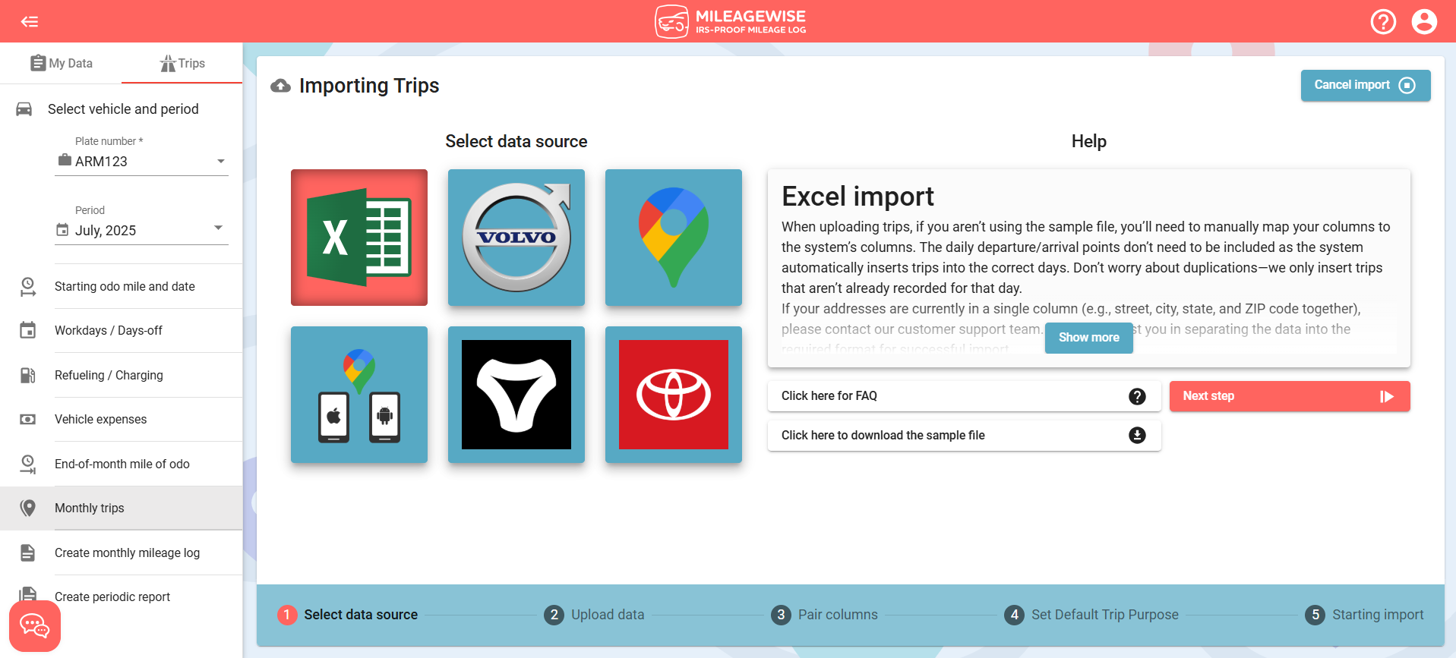Switch to the Trips tab
1456x658 pixels.
tap(182, 63)
